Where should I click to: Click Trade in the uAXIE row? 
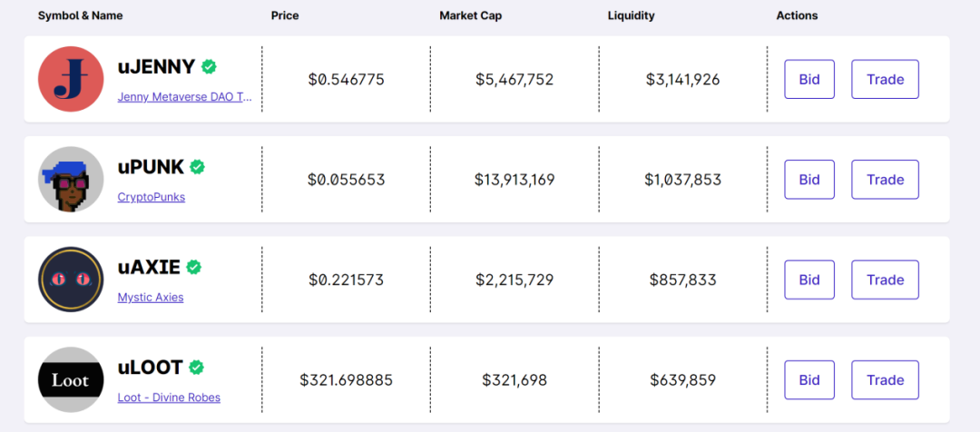click(885, 280)
